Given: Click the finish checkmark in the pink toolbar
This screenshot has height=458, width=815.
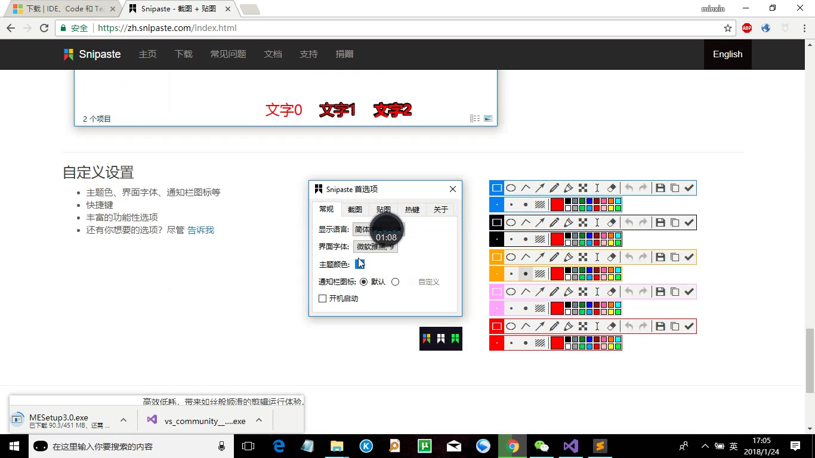Looking at the screenshot, I should [x=689, y=292].
